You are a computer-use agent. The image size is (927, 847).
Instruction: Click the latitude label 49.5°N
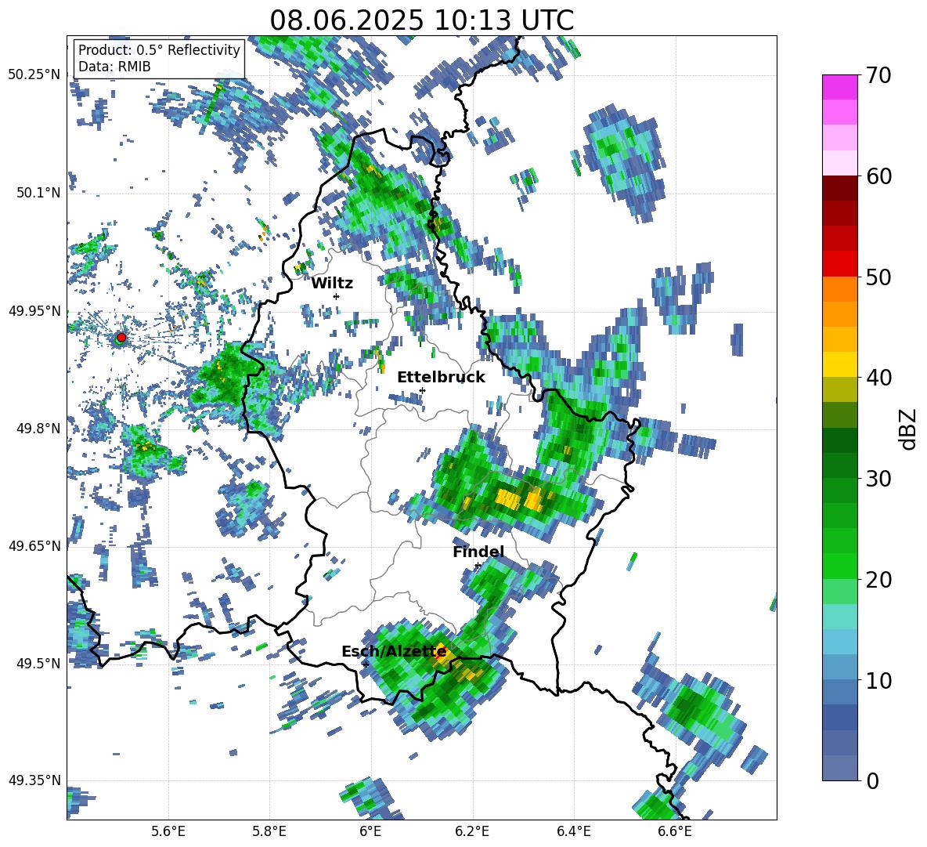(x=38, y=663)
